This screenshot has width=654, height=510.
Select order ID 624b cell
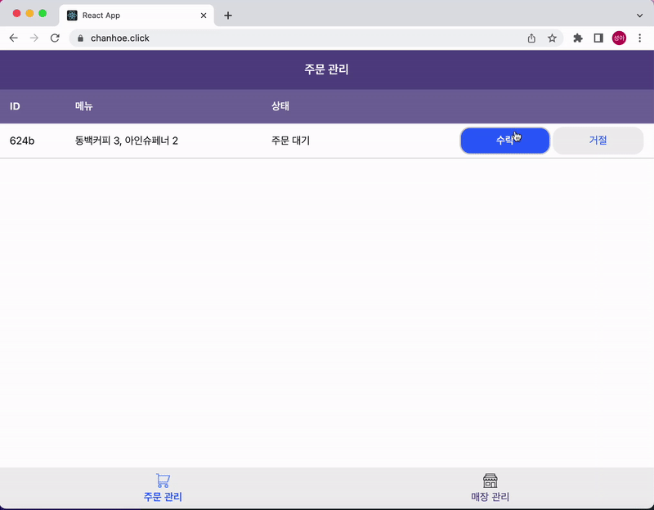click(22, 141)
